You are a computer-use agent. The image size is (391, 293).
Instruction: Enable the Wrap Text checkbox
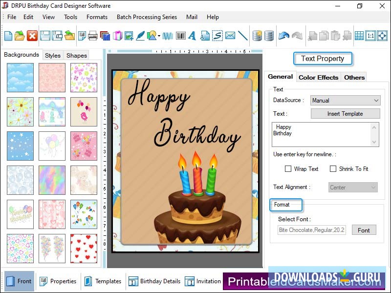pos(288,169)
